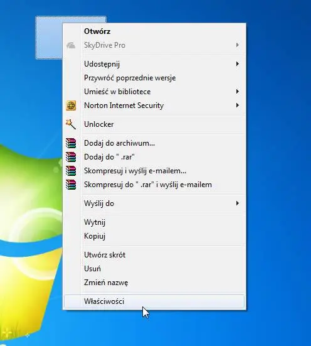Choose Utwórz skrót
The image size is (311, 346).
click(x=154, y=255)
